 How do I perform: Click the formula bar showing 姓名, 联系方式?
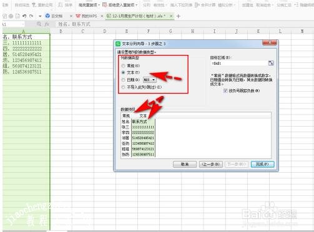(x=184, y=24)
